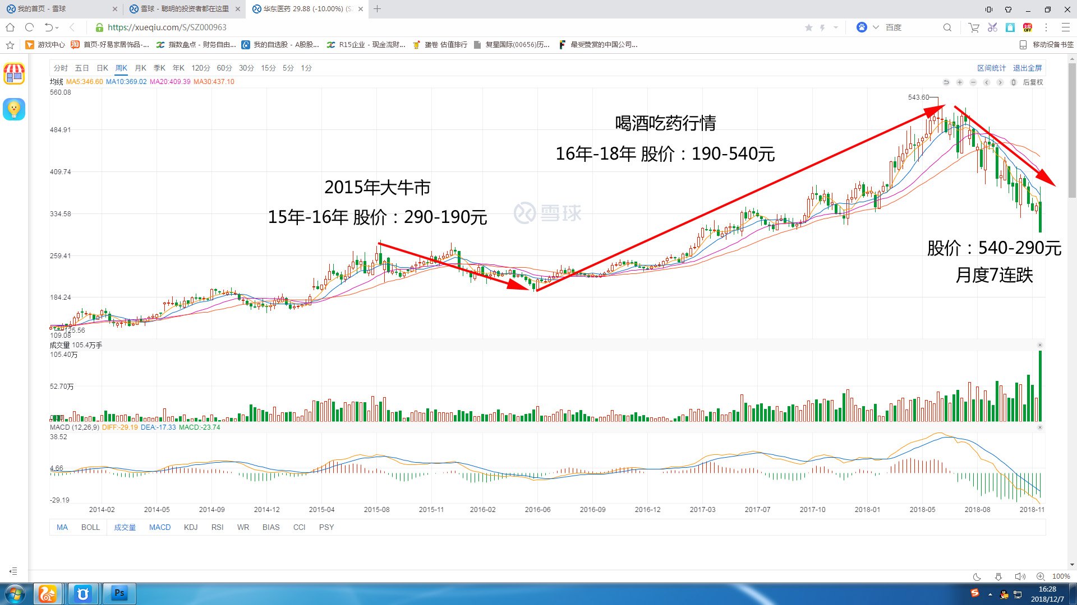
Task: Click the 退出全屏 exit fullscreen link
Action: [x=1027, y=68]
